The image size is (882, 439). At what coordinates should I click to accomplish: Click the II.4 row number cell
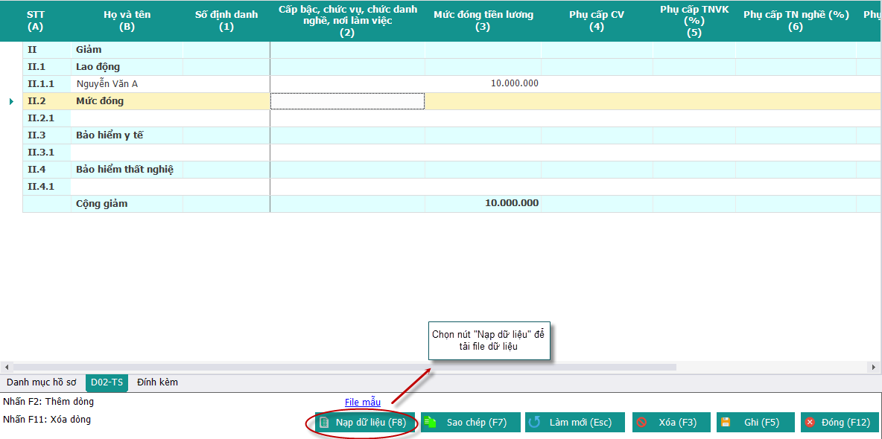47,169
